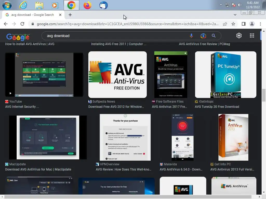Open the Chrome profile avatar menu
The width and height of the screenshot is (266, 199).
252,24
